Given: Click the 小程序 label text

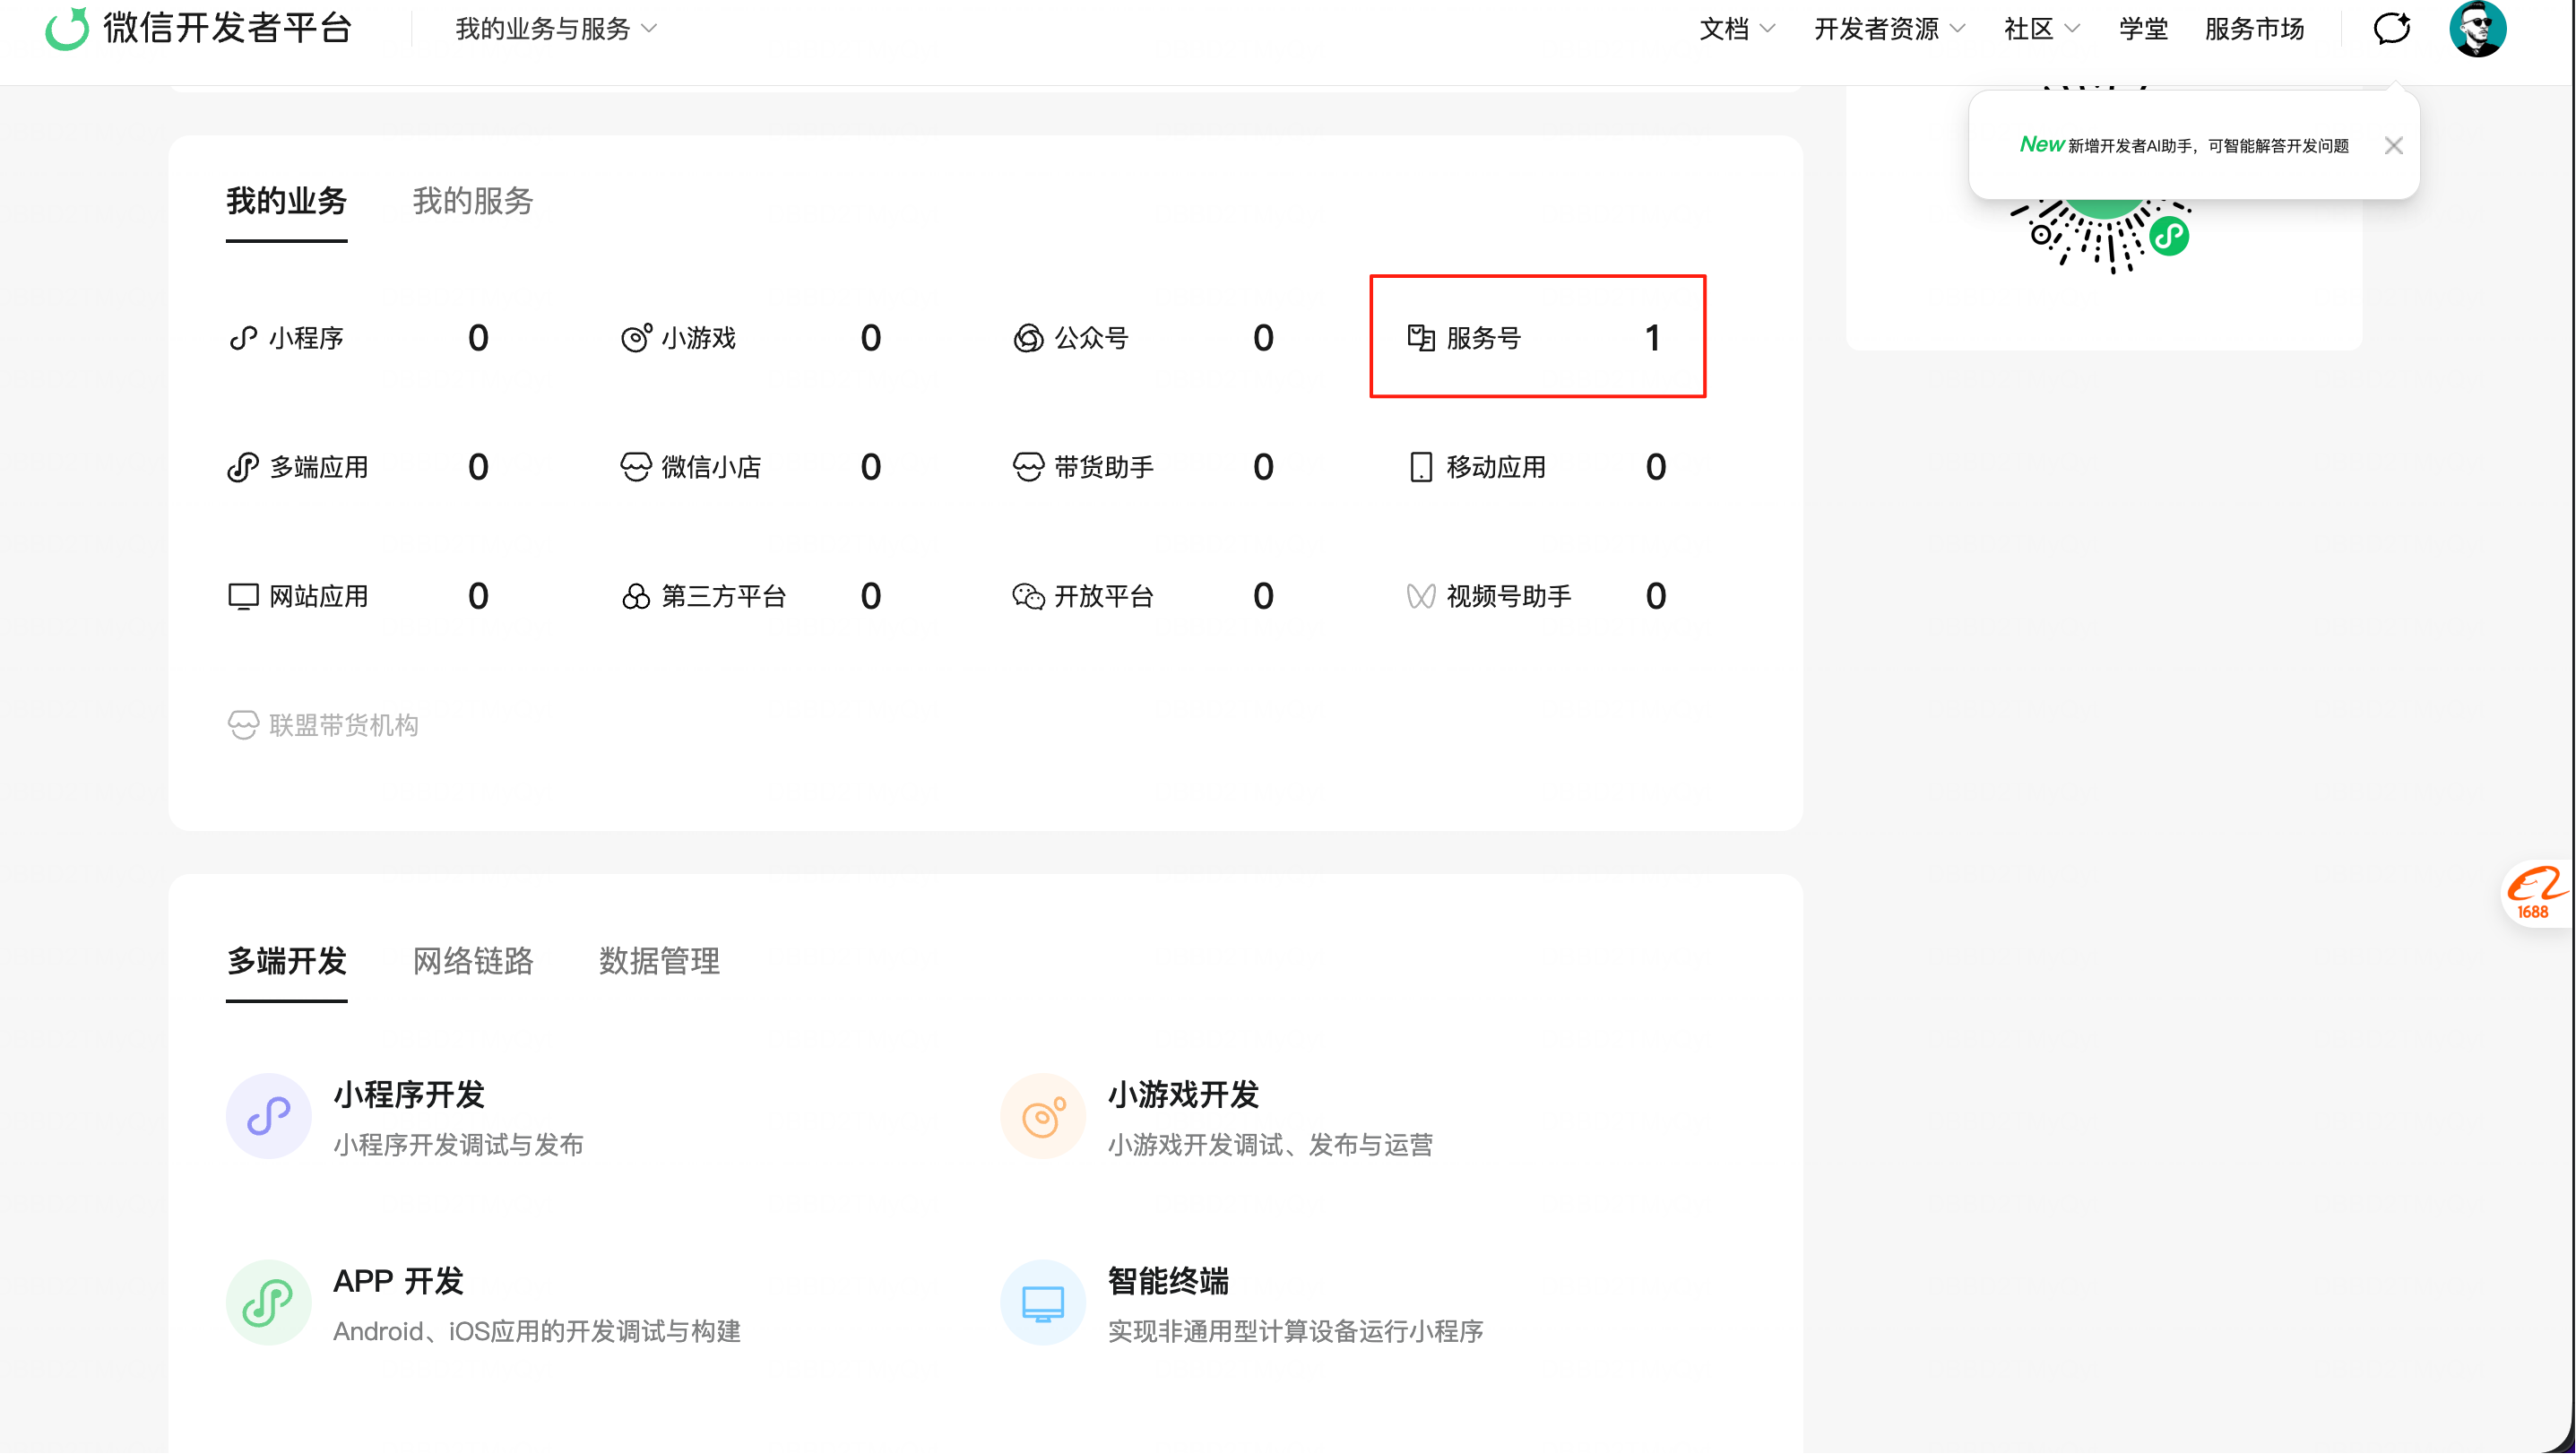Looking at the screenshot, I should (x=306, y=338).
